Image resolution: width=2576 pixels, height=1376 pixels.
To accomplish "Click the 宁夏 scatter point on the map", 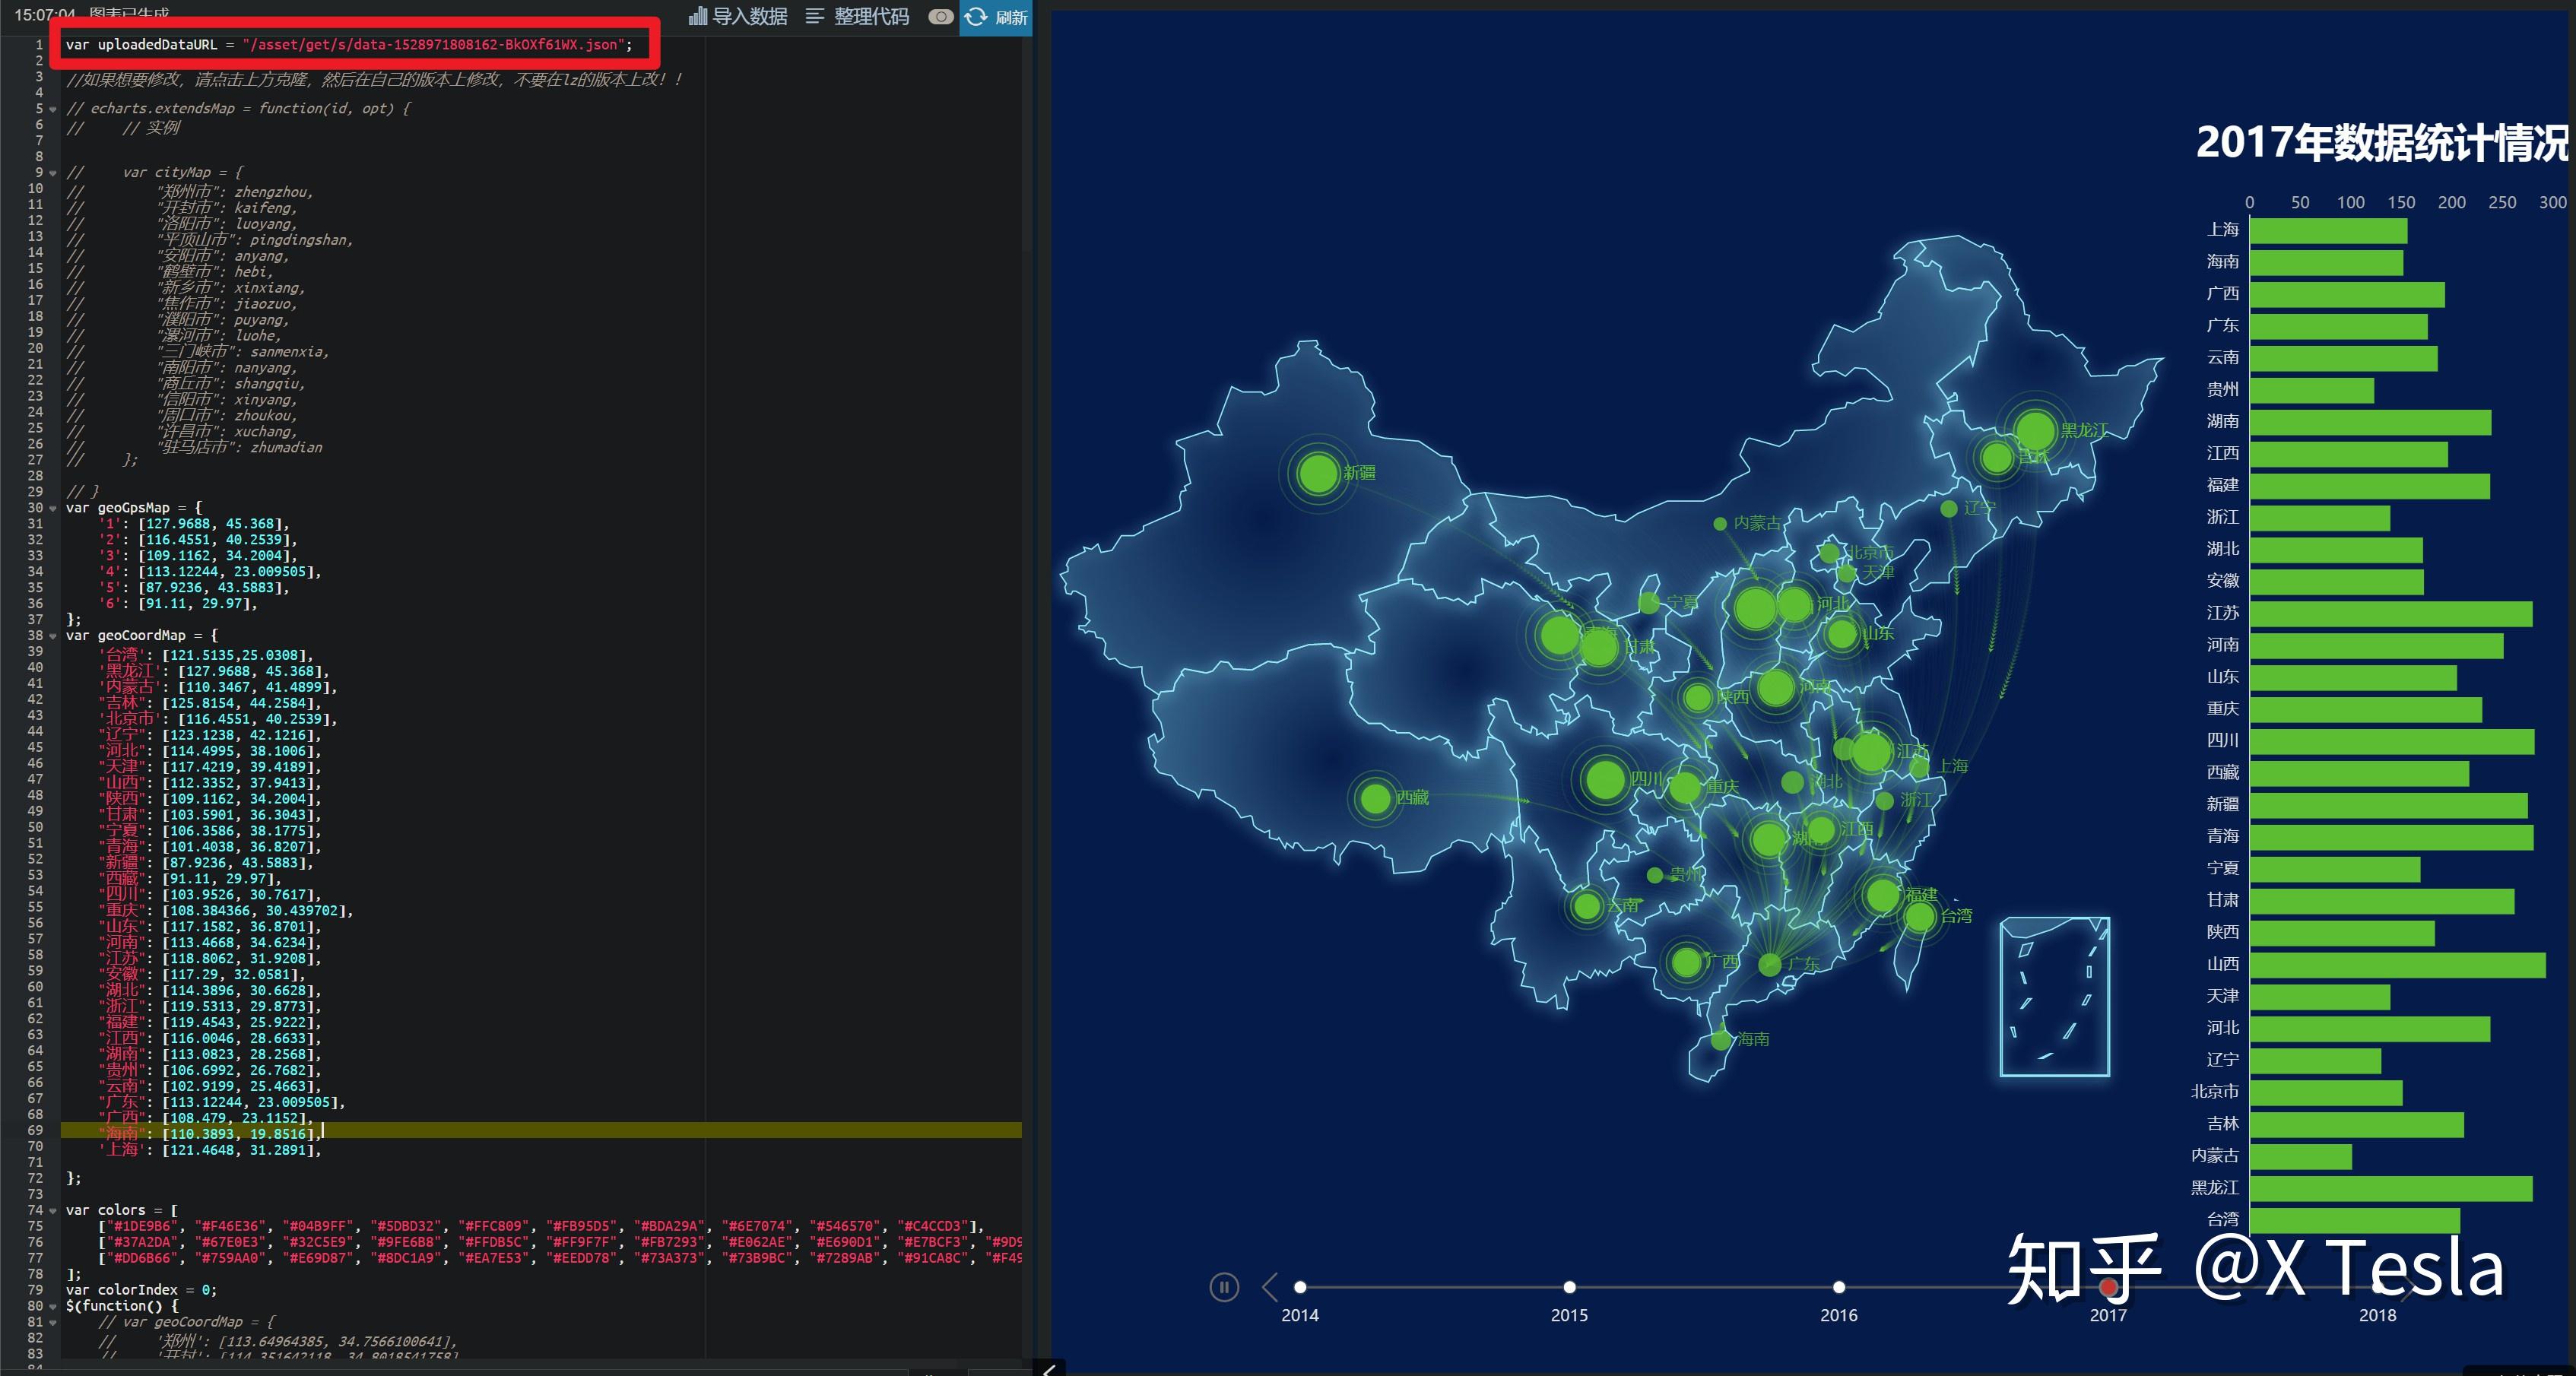I will point(1650,603).
